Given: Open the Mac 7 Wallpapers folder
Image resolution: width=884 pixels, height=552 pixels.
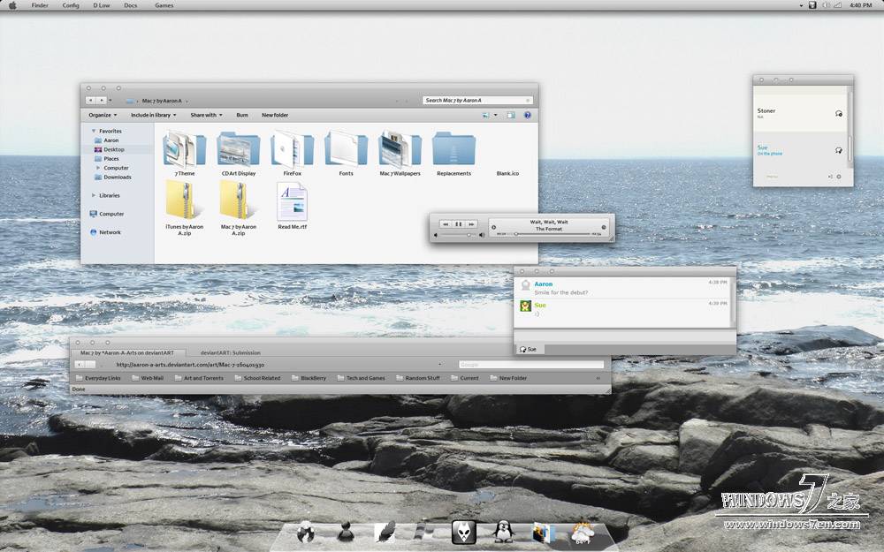Looking at the screenshot, I should [x=400, y=152].
